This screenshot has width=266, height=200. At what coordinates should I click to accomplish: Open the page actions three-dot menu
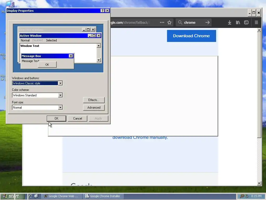(x=162, y=22)
